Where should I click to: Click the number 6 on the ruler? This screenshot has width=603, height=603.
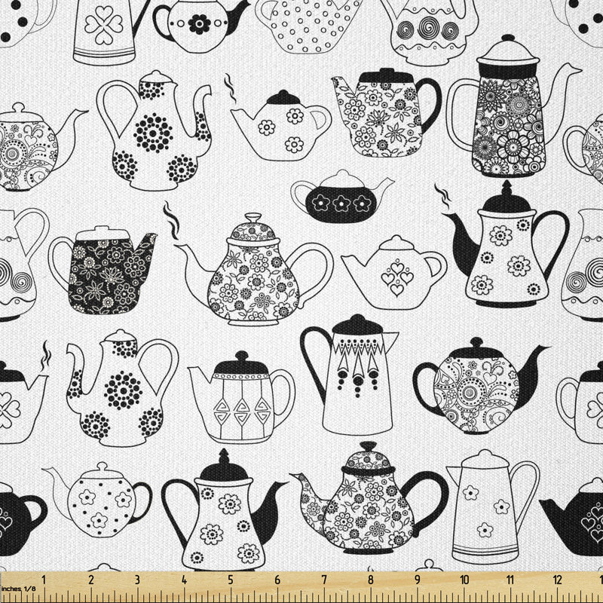277,580
